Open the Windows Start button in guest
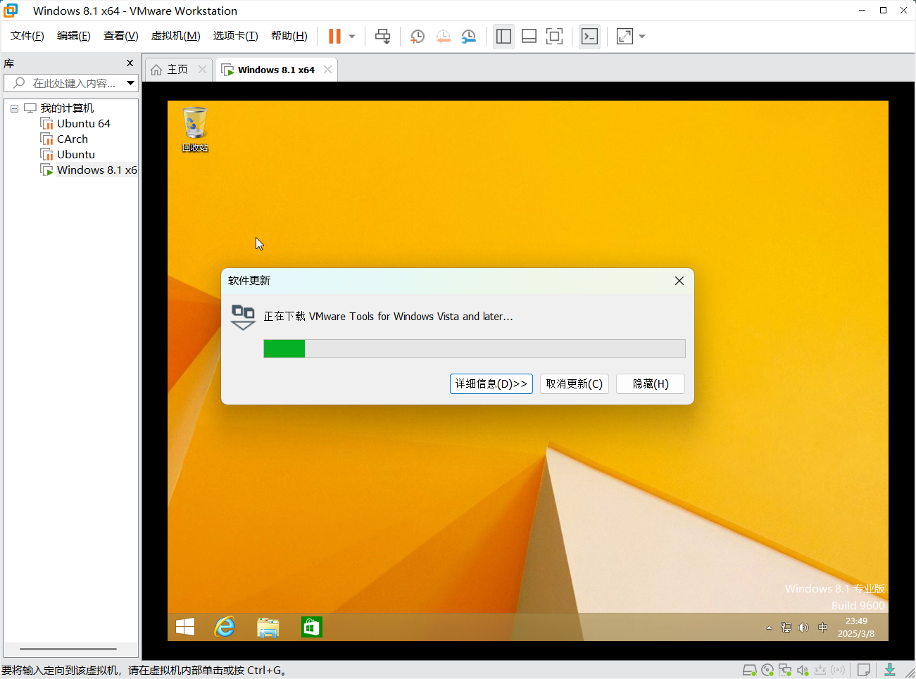 click(185, 627)
